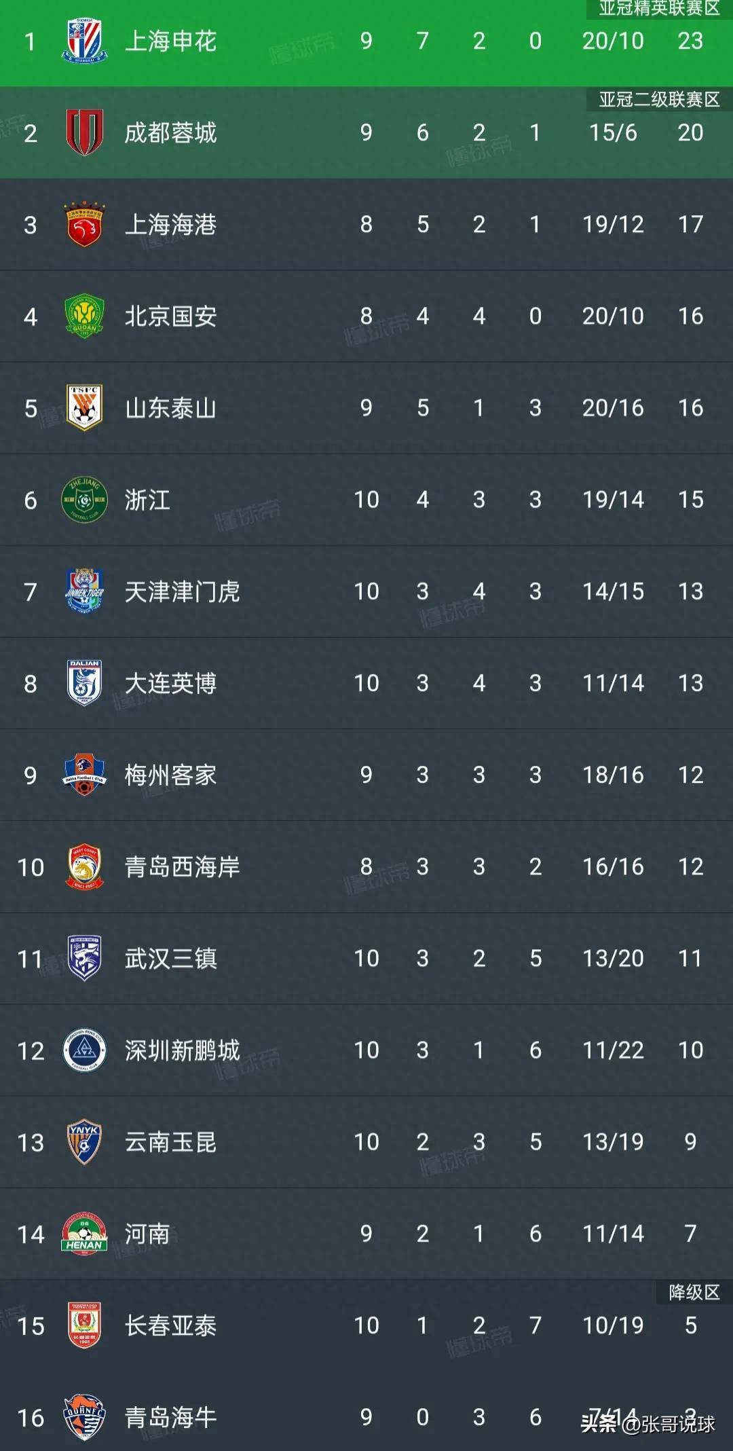Open the 长春亚泰 row team name
The width and height of the screenshot is (733, 1451).
(x=170, y=1325)
